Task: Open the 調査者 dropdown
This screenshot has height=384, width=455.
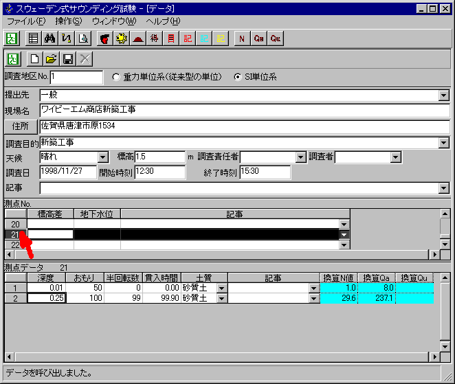Action: point(395,157)
